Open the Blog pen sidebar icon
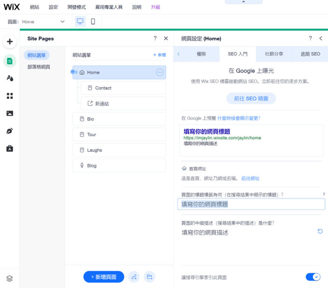Viewport: 328px width, 288px height. pyautogui.click(x=10, y=131)
